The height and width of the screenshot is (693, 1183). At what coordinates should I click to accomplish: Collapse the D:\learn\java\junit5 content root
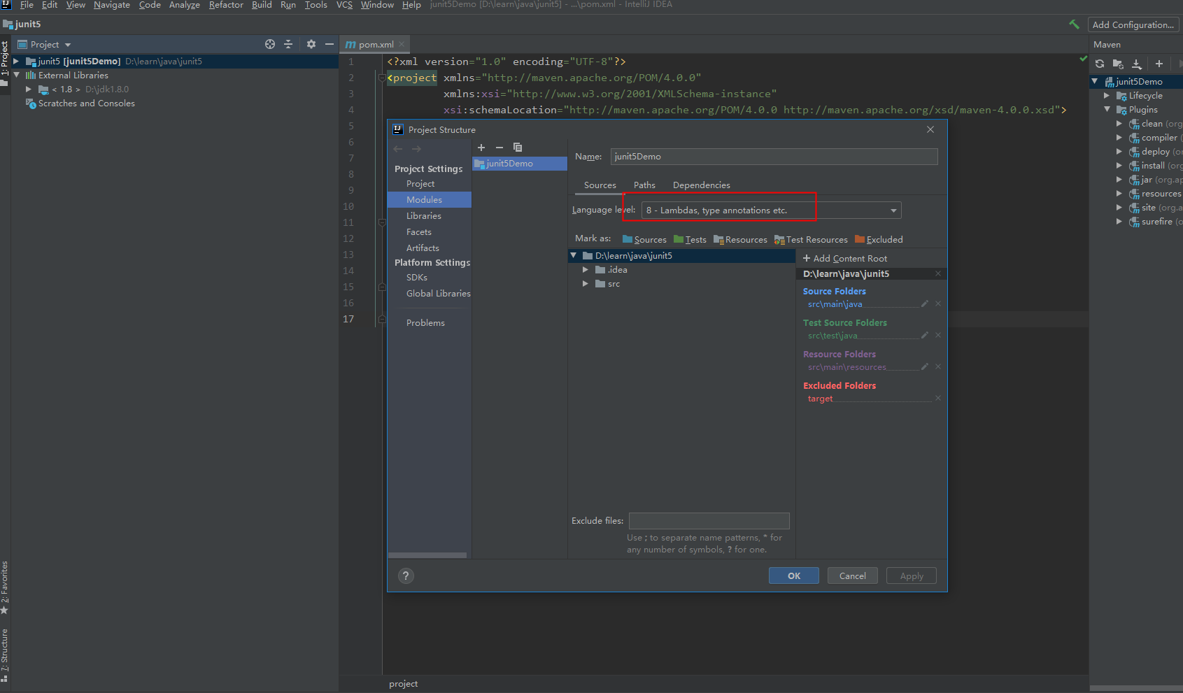(574, 256)
